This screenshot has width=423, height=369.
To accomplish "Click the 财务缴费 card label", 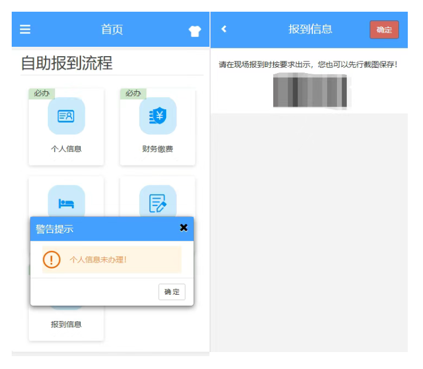I will (x=157, y=149).
